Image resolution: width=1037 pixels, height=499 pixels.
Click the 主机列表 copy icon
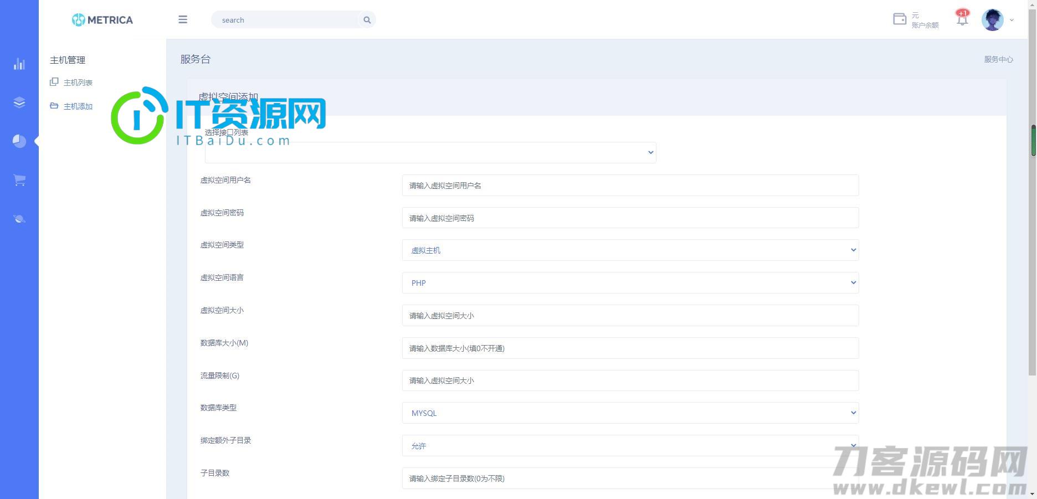(54, 82)
